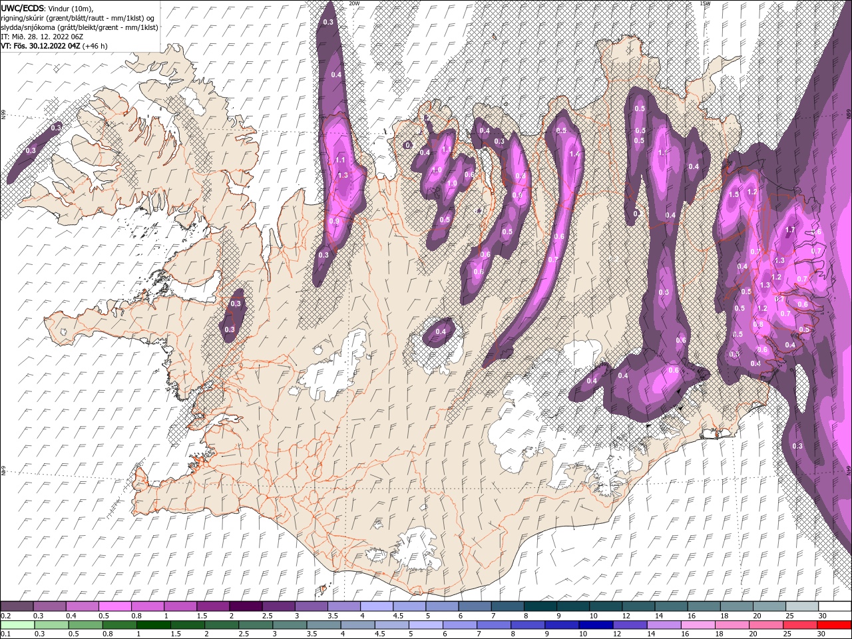Select the dark teal upper swatch labeled 8
Screen dimensions: 852x639
(540, 606)
